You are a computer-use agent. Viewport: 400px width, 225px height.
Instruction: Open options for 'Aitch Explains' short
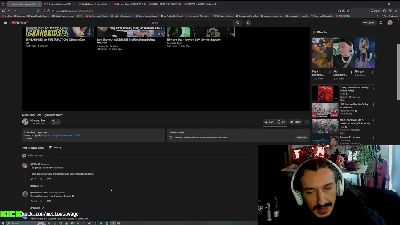click(351, 72)
